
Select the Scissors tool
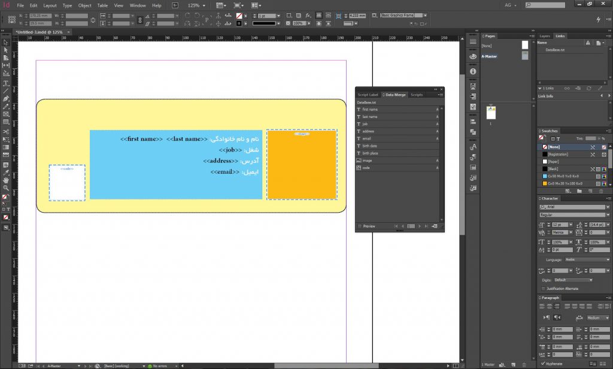[x=6, y=131]
